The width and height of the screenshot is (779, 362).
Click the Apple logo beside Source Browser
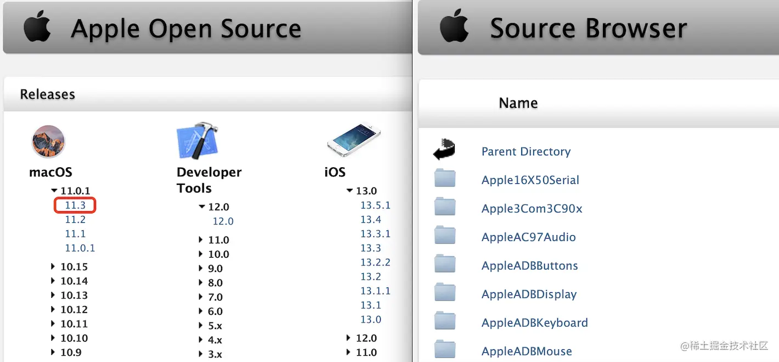click(455, 27)
